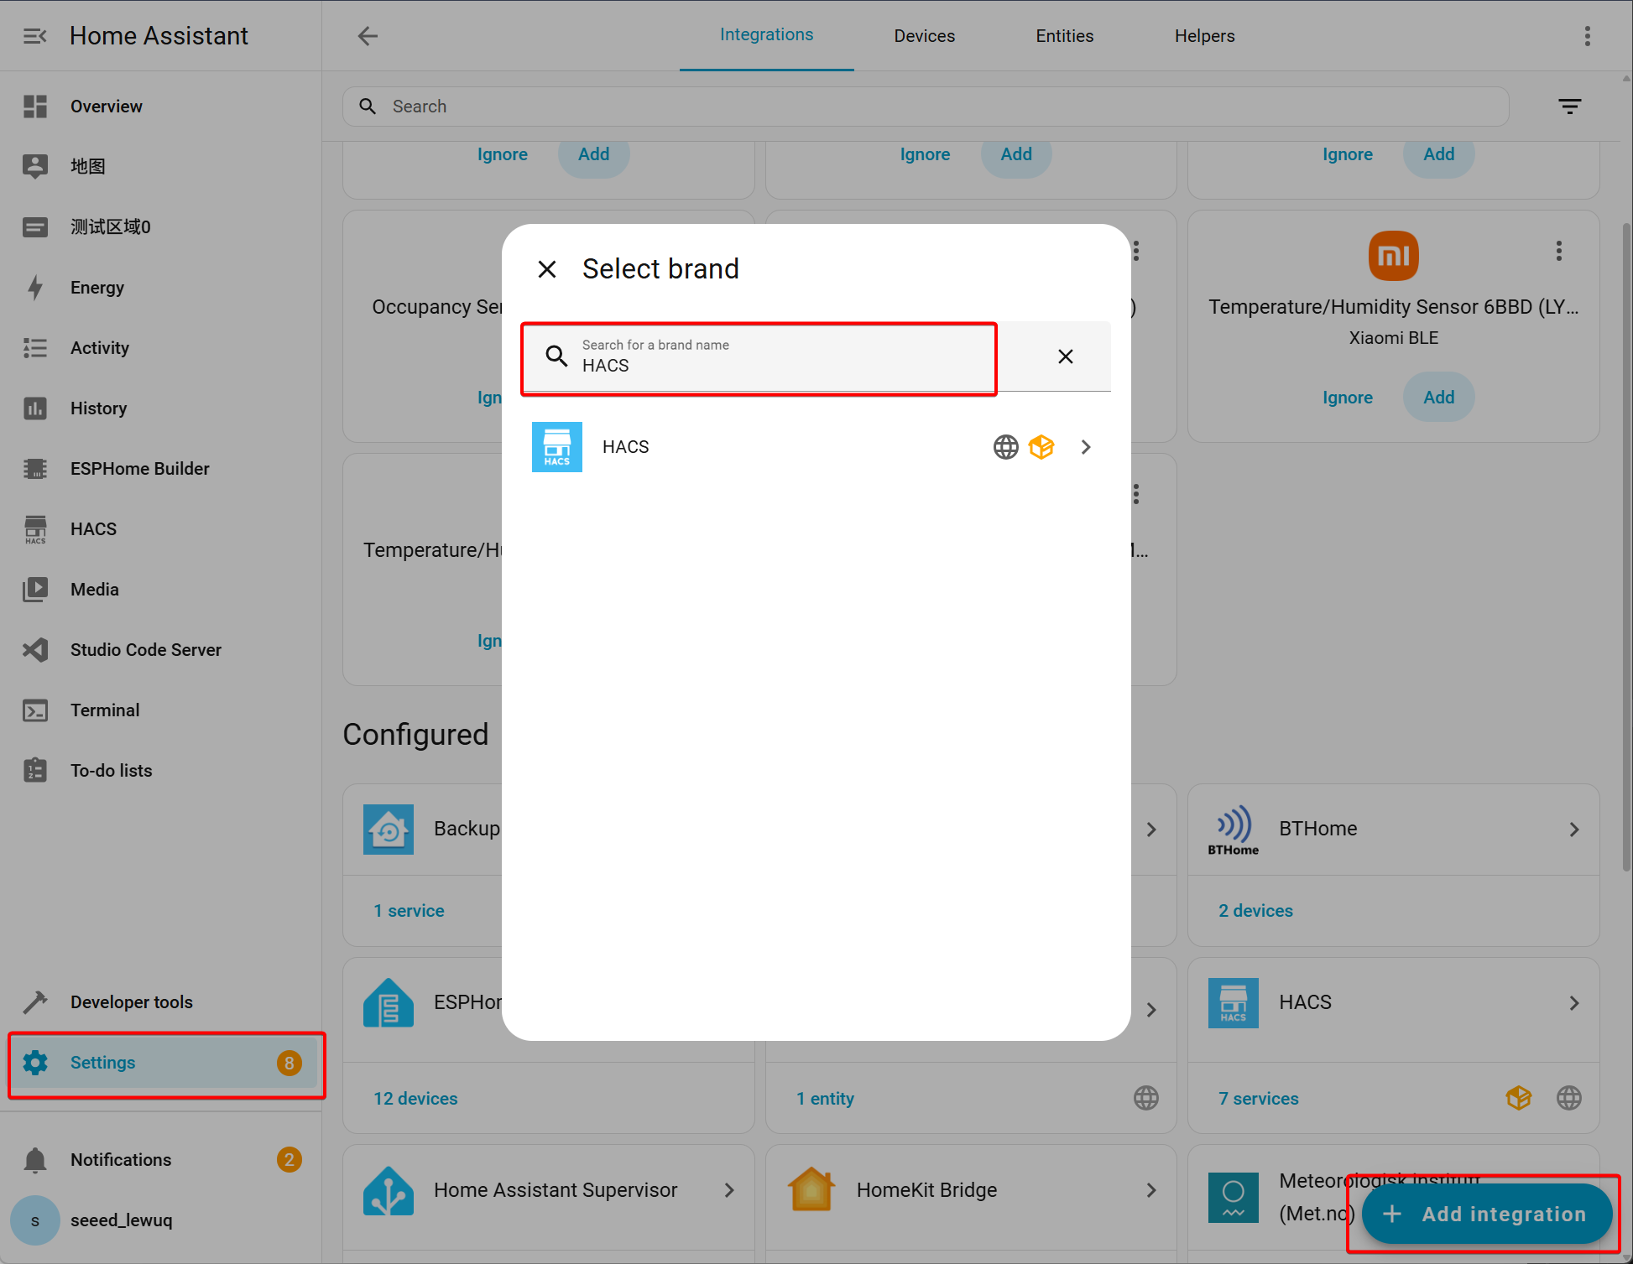Open the Terminal panel
This screenshot has width=1633, height=1264.
104,710
